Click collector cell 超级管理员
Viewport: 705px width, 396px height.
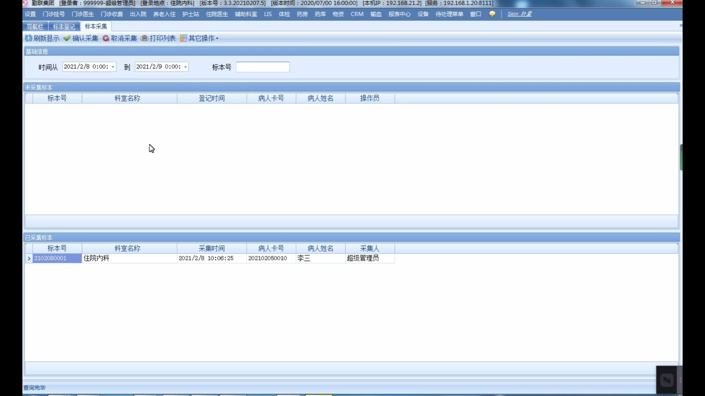(x=370, y=258)
